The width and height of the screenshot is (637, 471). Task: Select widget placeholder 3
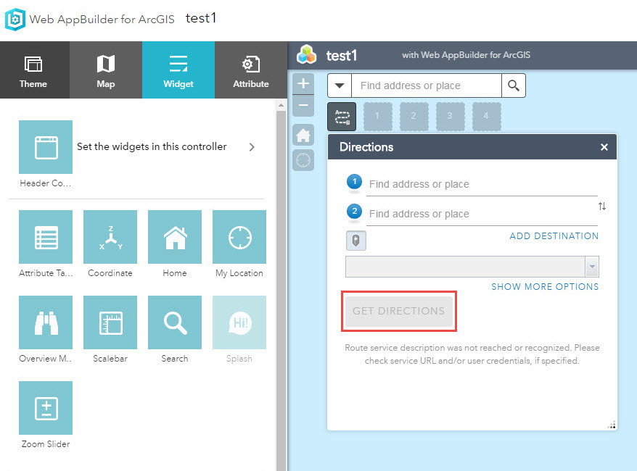(x=450, y=117)
